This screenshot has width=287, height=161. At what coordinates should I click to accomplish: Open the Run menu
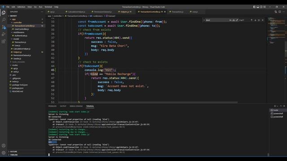[x=40, y=7]
